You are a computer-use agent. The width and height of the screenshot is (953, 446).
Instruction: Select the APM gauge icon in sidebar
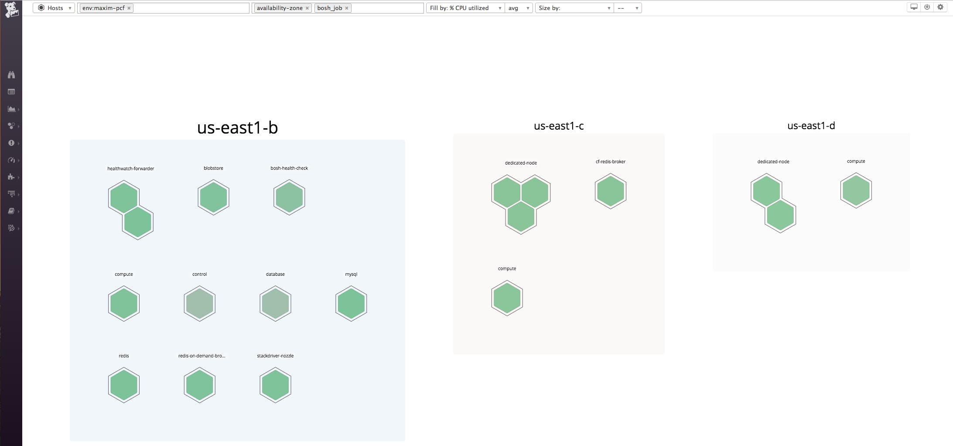click(12, 160)
